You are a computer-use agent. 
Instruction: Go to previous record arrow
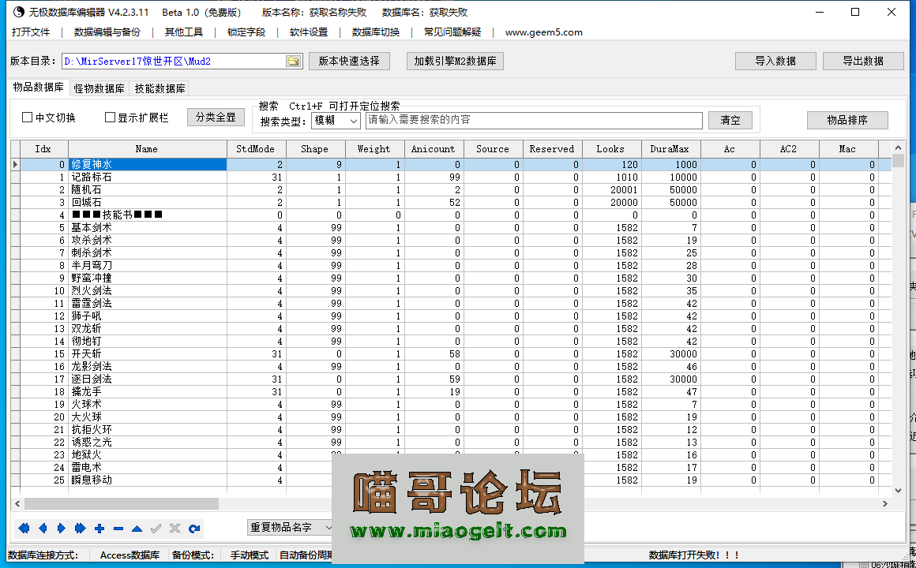tap(43, 529)
